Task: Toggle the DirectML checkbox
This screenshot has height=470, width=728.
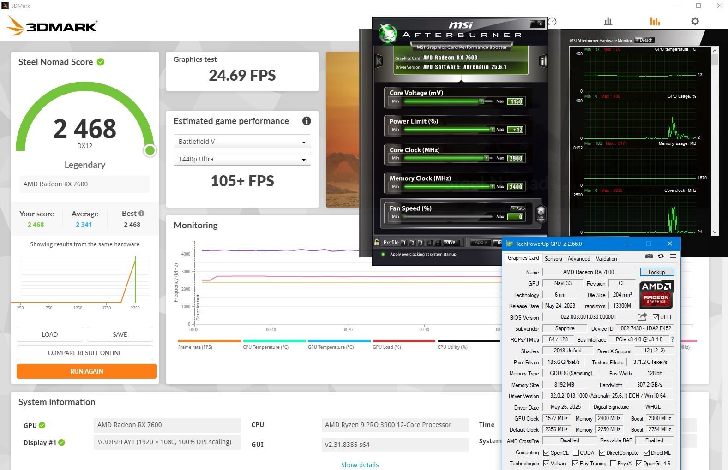Action: pos(646,452)
